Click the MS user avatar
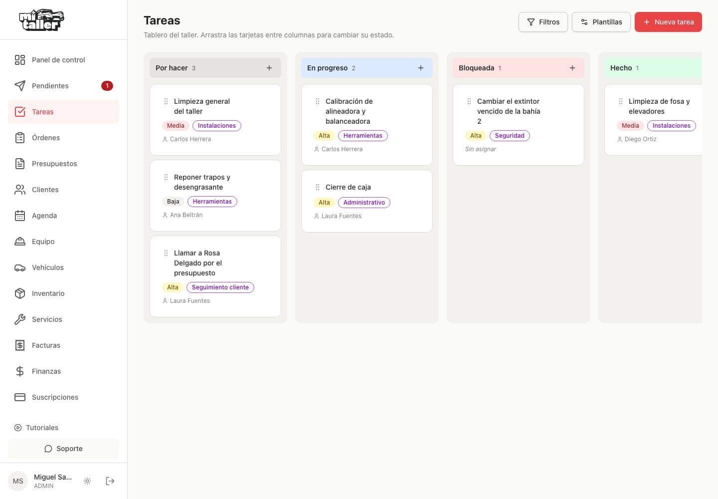Viewport: 718px width, 499px height. pyautogui.click(x=18, y=481)
